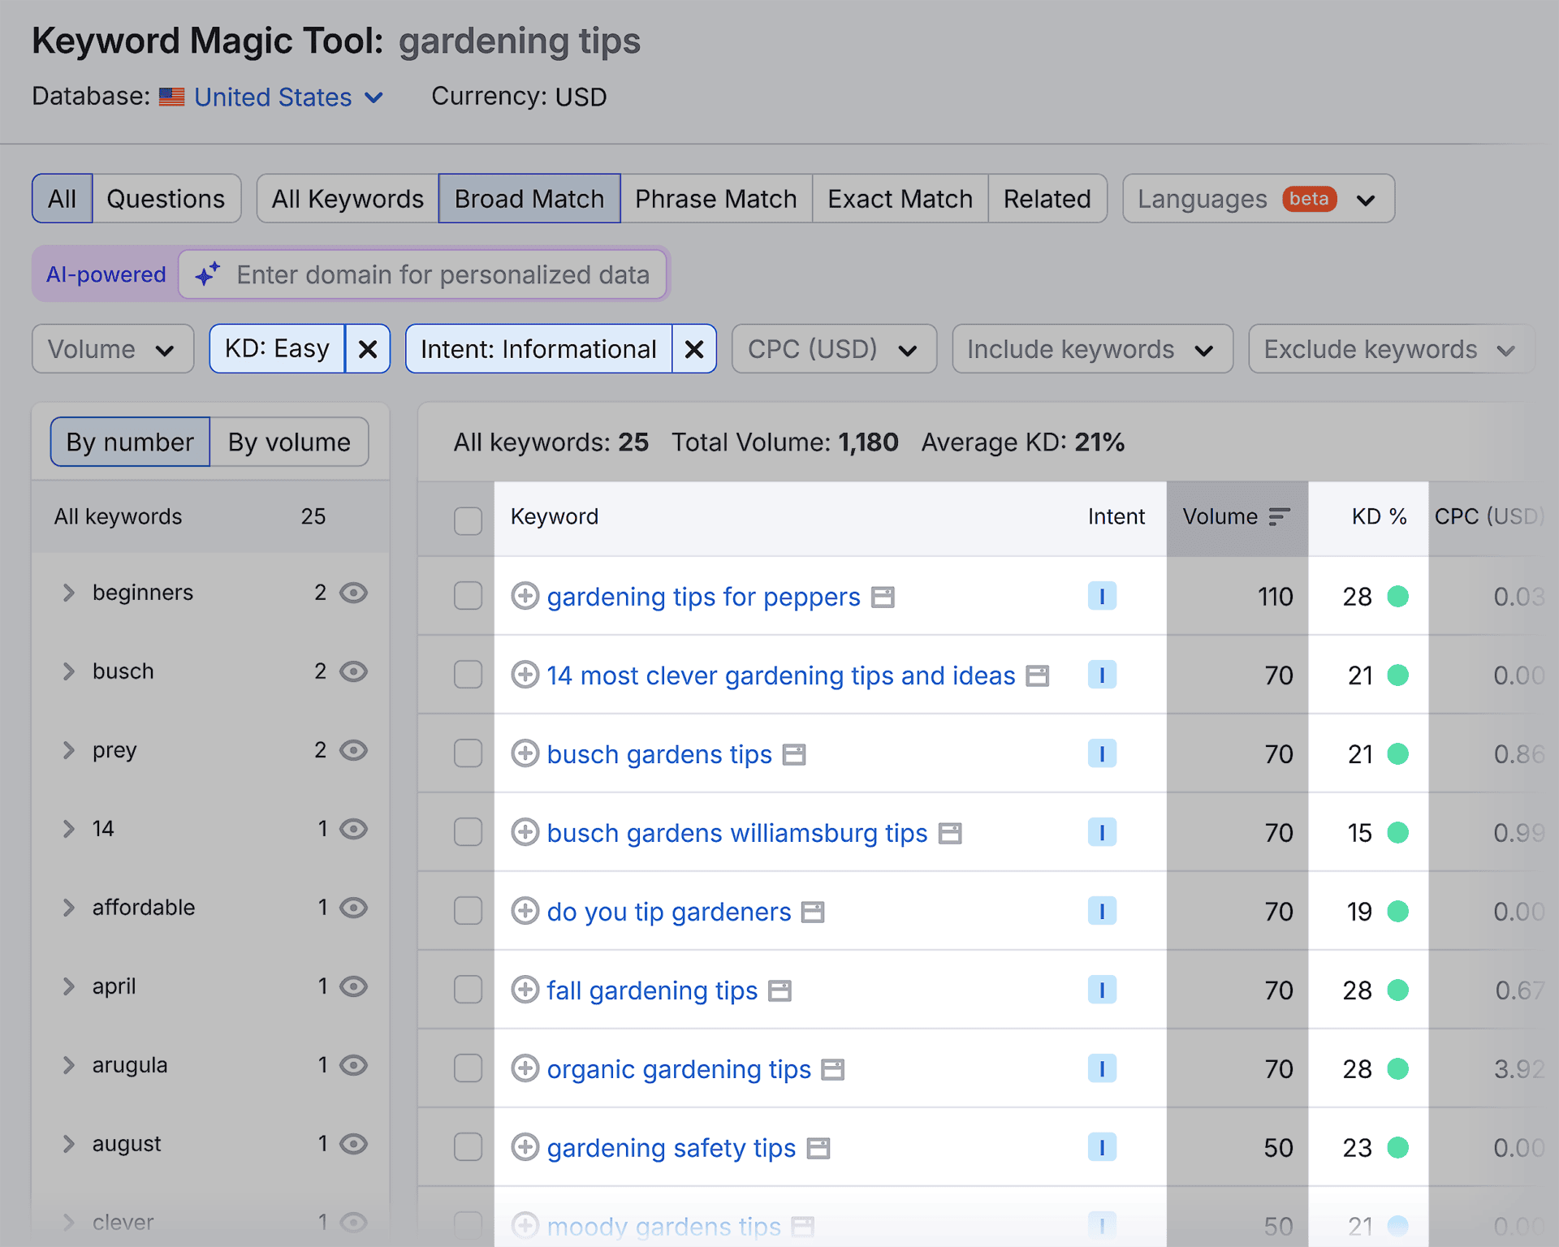
Task: Open the 'fall gardening tips' keyword link
Action: tap(652, 990)
